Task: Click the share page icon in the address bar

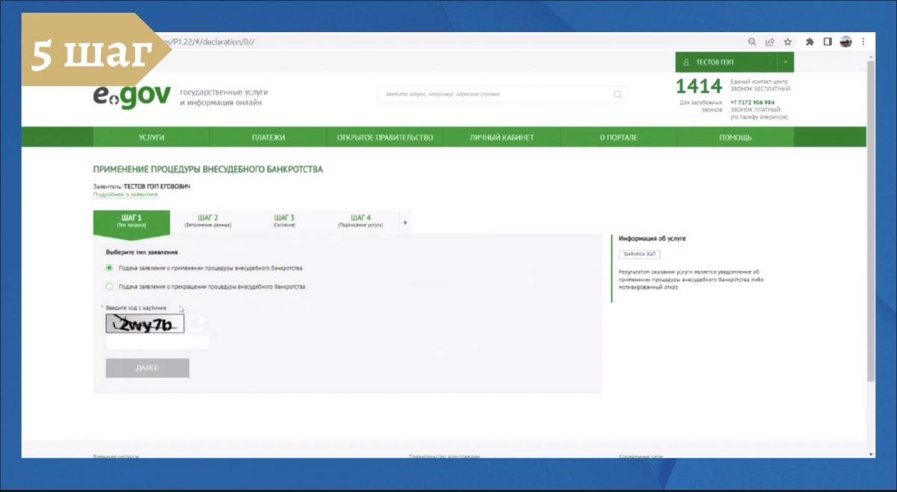Action: (x=770, y=42)
